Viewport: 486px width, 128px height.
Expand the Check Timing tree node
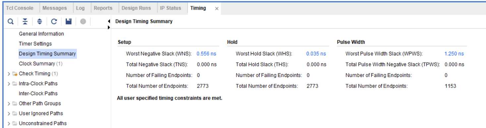(x=9, y=74)
